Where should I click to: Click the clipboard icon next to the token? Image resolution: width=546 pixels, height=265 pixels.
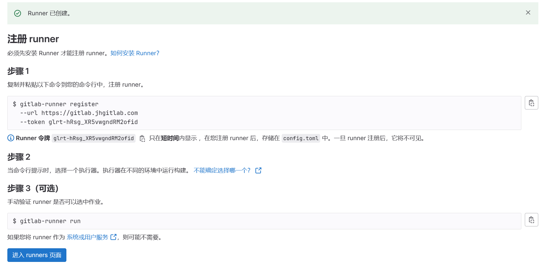pos(142,138)
